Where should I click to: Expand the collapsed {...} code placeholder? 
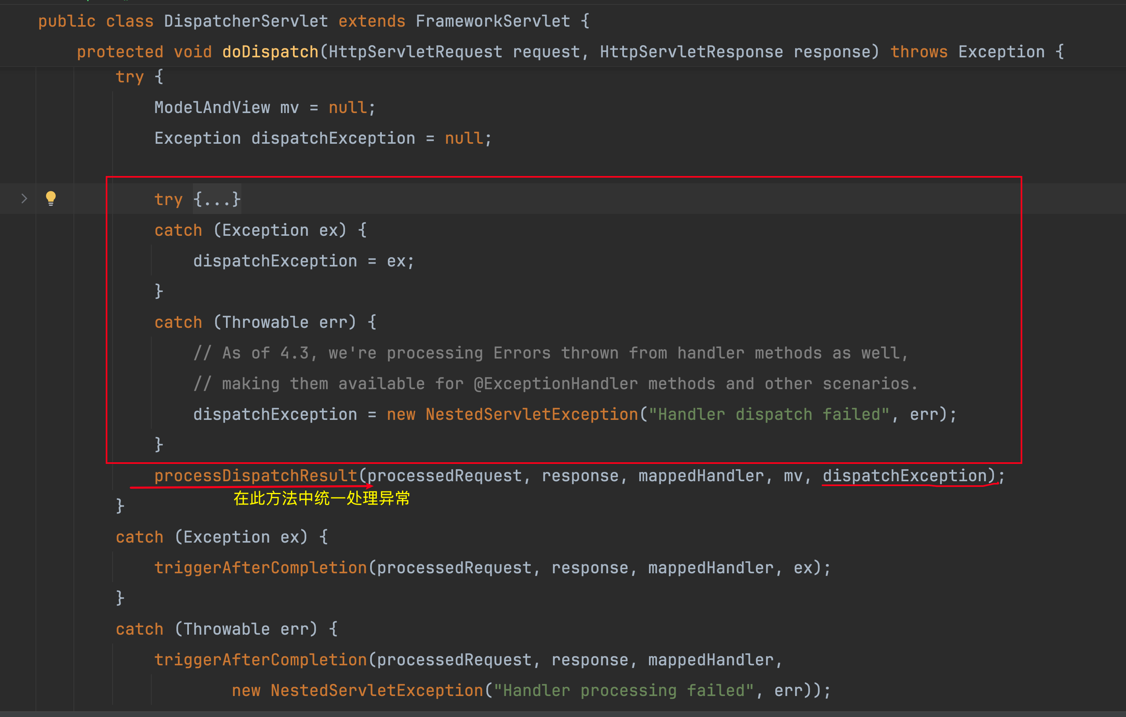(217, 199)
